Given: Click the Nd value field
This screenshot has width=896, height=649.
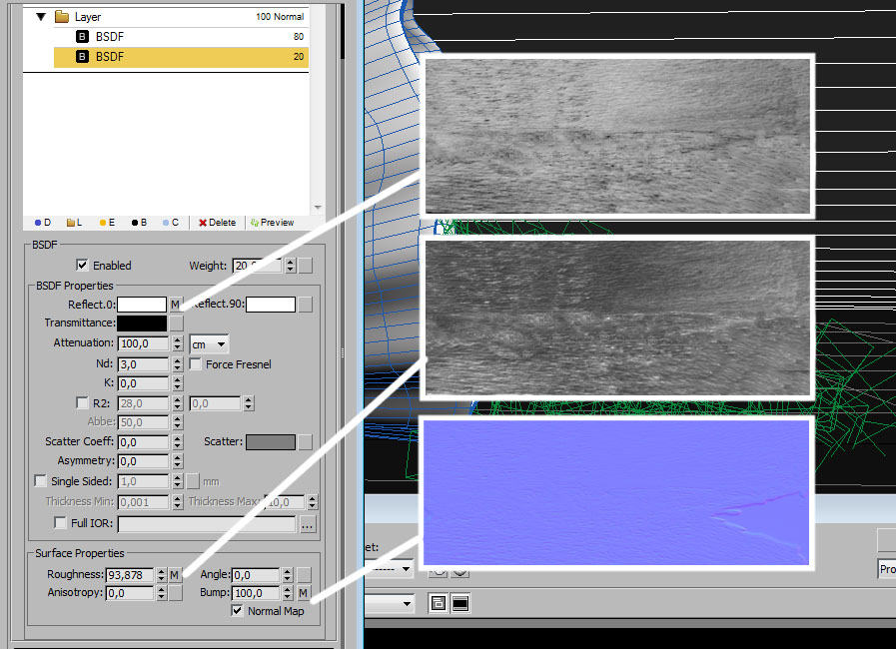Looking at the screenshot, I should pyautogui.click(x=144, y=364).
